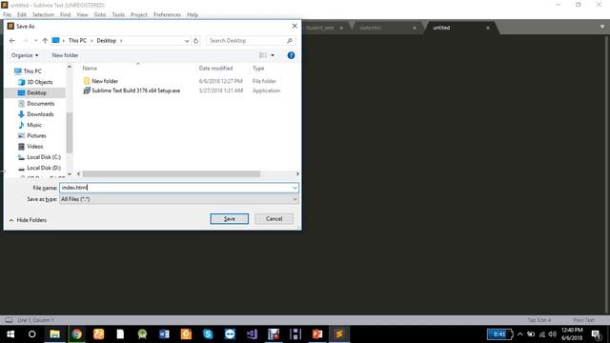
Task: Open the Project menu
Action: click(139, 14)
